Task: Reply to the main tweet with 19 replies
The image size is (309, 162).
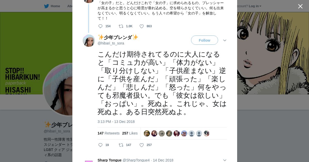Action: (x=100, y=145)
